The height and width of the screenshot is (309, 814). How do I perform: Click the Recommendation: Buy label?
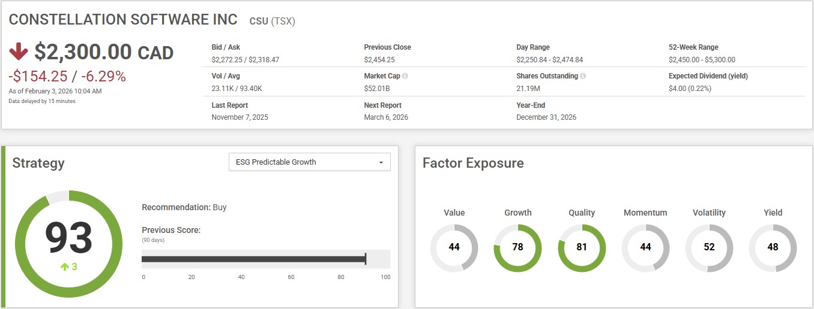(184, 207)
